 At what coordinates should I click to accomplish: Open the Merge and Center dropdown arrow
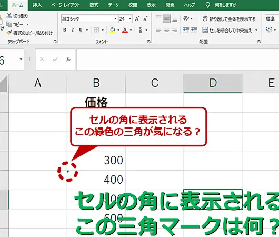click(x=256, y=30)
